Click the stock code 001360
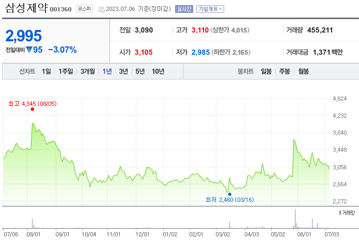 click(60, 9)
